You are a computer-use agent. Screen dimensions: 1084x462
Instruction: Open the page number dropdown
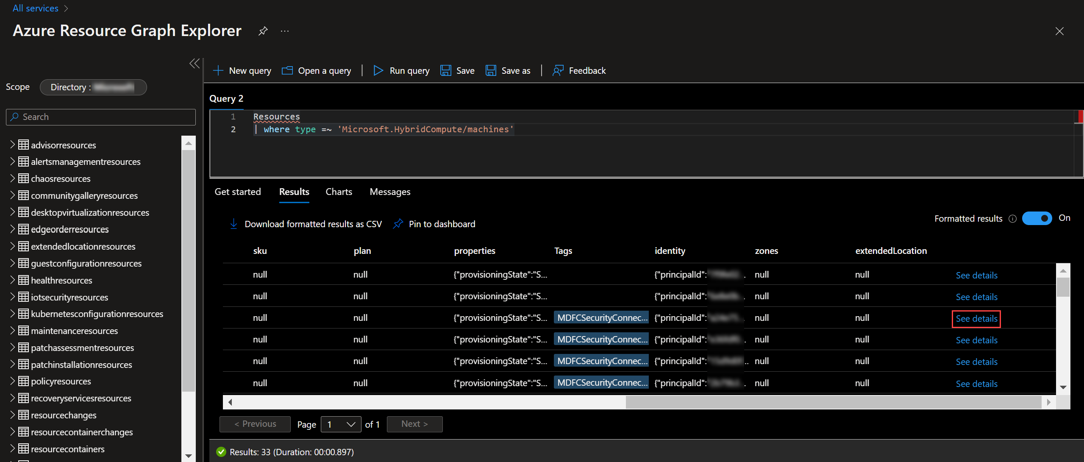pos(341,424)
